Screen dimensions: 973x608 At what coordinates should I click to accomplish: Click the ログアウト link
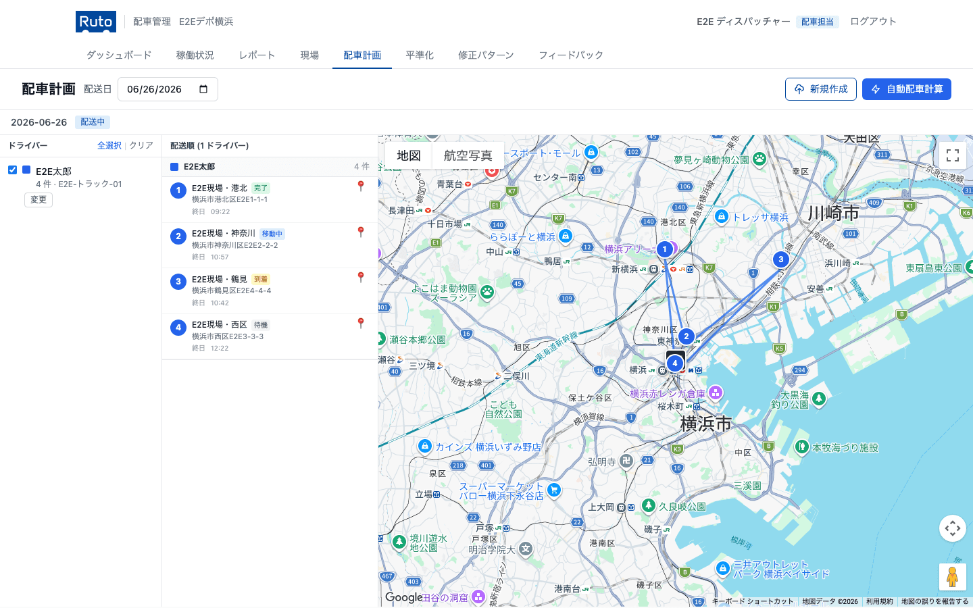(873, 22)
